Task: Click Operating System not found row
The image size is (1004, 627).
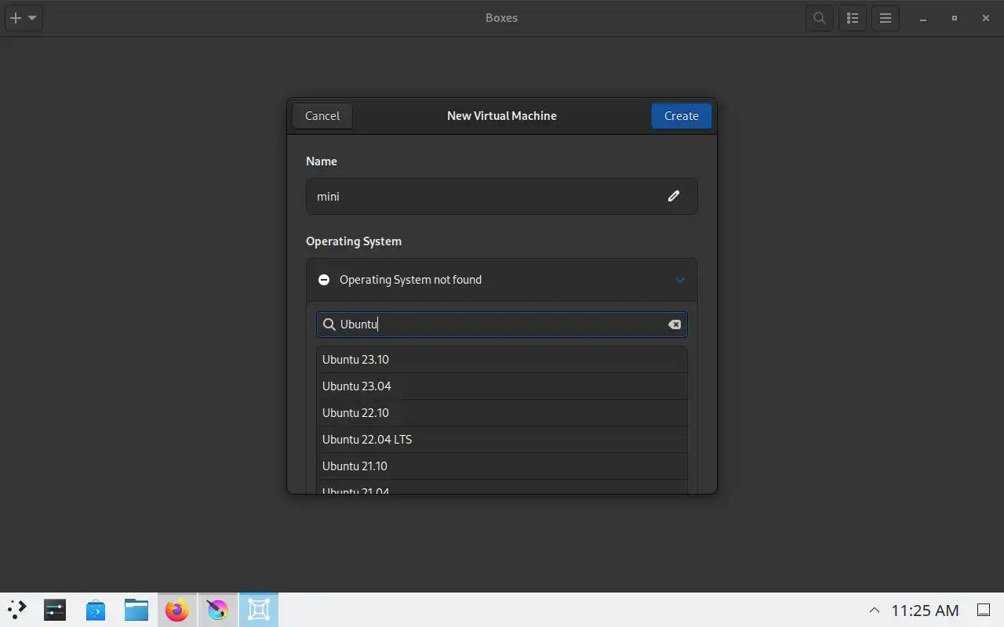Action: pos(502,280)
